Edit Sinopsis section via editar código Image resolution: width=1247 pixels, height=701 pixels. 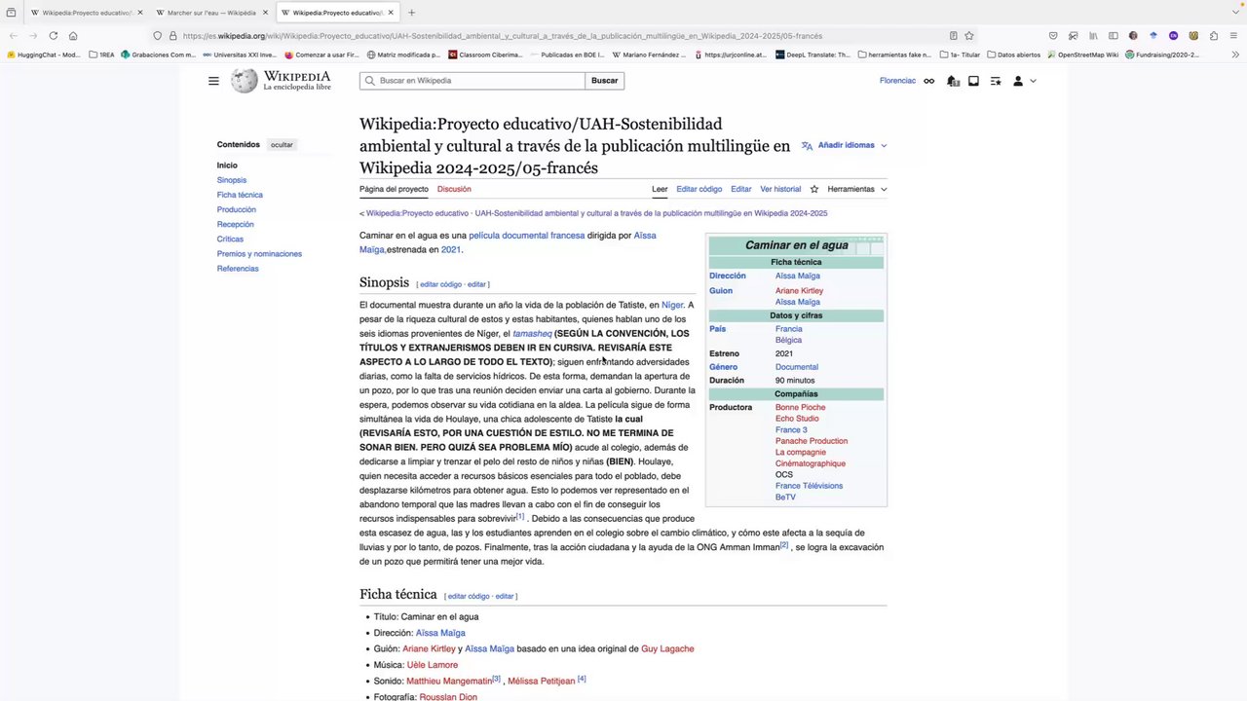[440, 284]
